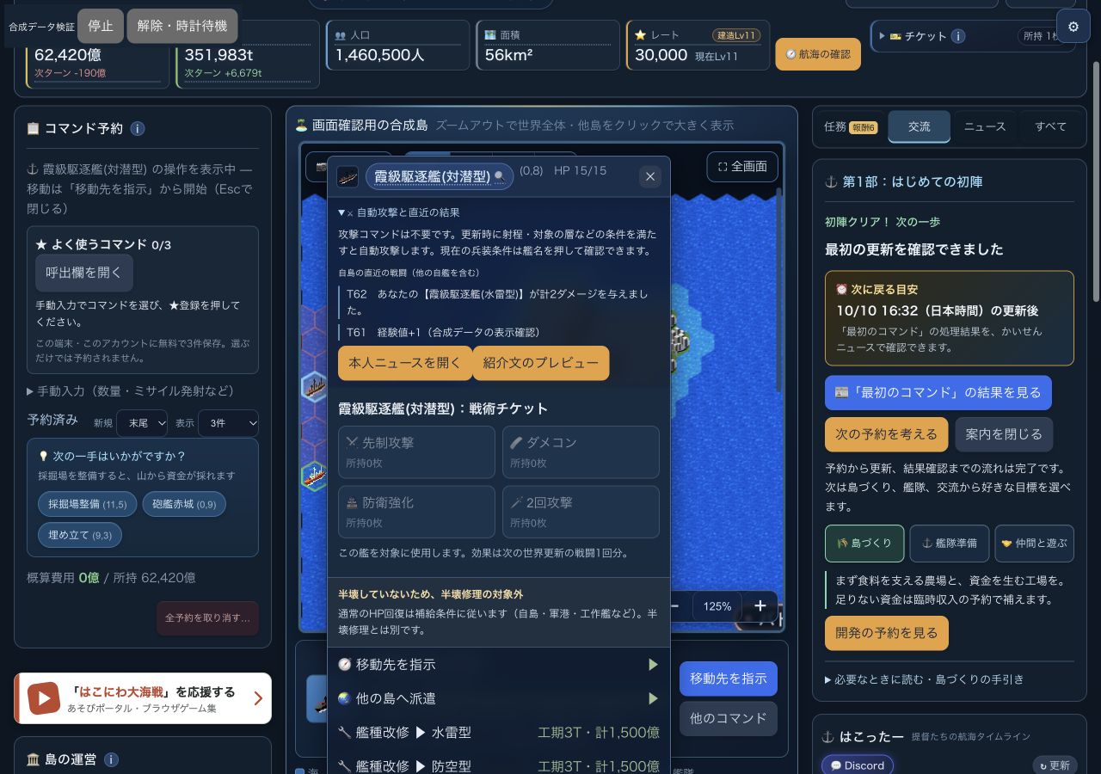Open the settings gear icon
The image size is (1101, 774).
pos(1073,27)
